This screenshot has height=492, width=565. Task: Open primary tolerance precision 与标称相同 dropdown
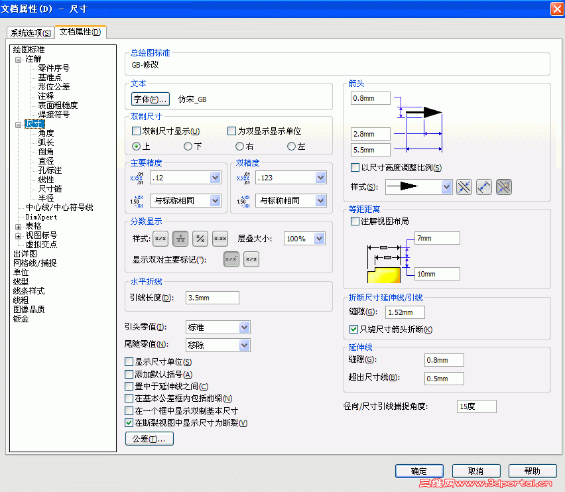215,201
